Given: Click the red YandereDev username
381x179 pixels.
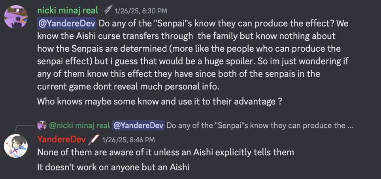Looking at the screenshot, I should (x=61, y=139).
